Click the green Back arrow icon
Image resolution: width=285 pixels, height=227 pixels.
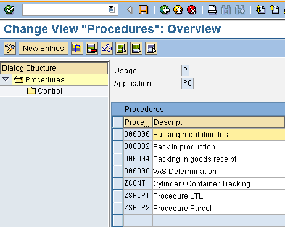click(165, 10)
